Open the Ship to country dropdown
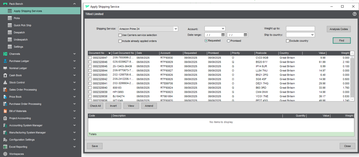Viewport: 359px width, 157px height. (312, 35)
